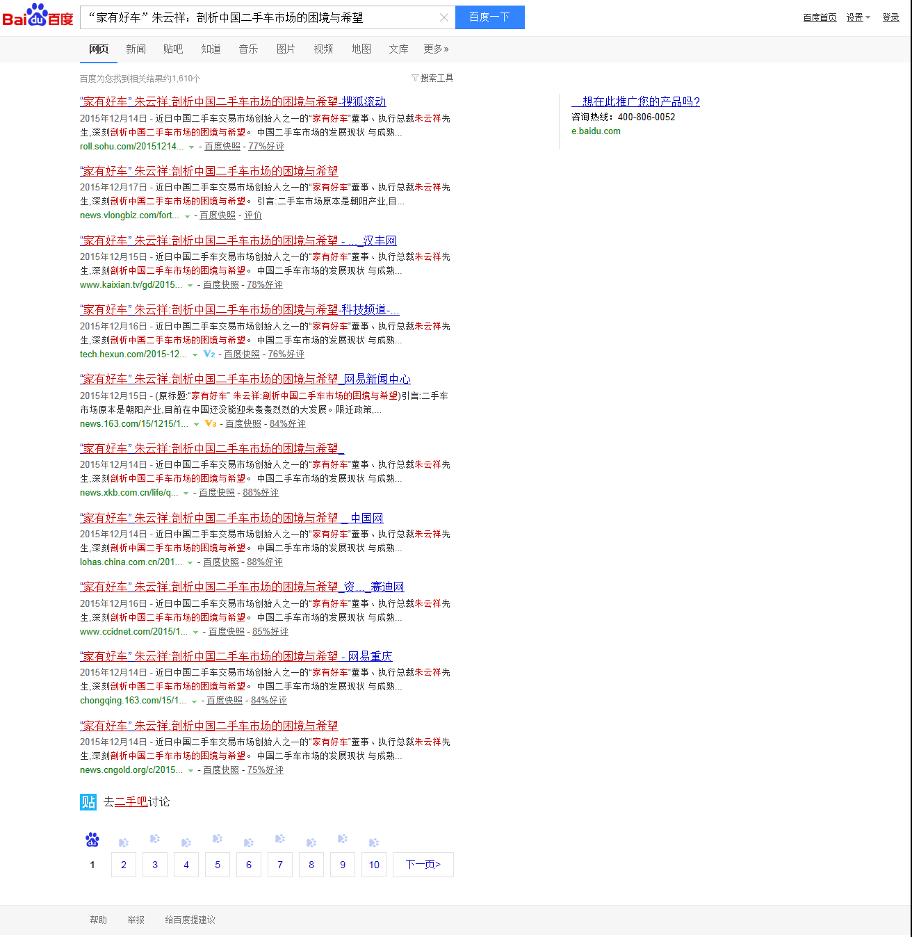The height and width of the screenshot is (937, 912).
Task: Go to results page 2
Action: tap(124, 865)
